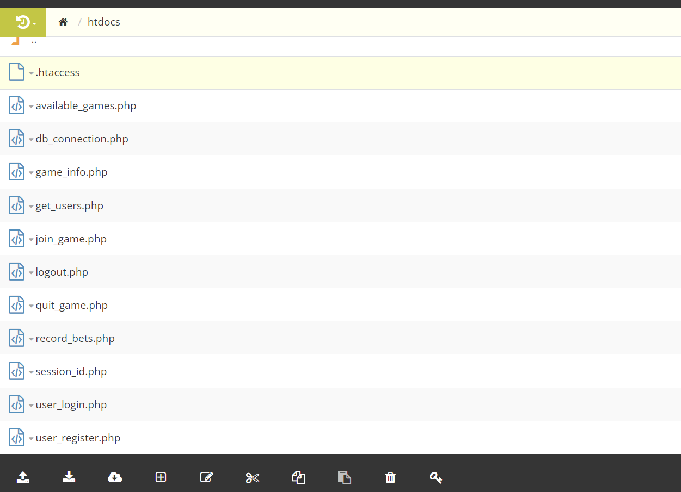Click the key permissions icon

point(435,477)
